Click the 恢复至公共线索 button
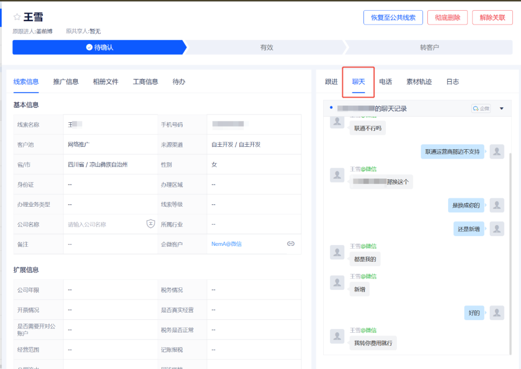This screenshot has width=521, height=369. click(x=393, y=17)
